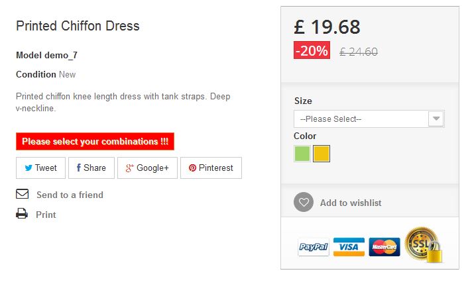The height and width of the screenshot is (302, 472).
Task: Click the Twitter bird icon
Action: pos(29,168)
